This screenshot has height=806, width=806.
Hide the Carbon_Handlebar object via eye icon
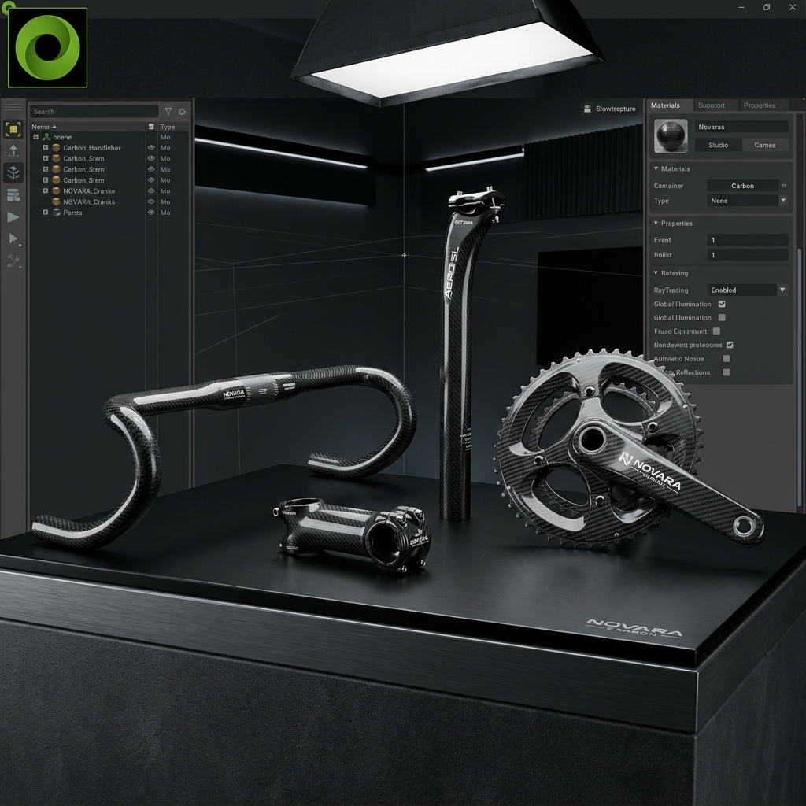pos(151,147)
